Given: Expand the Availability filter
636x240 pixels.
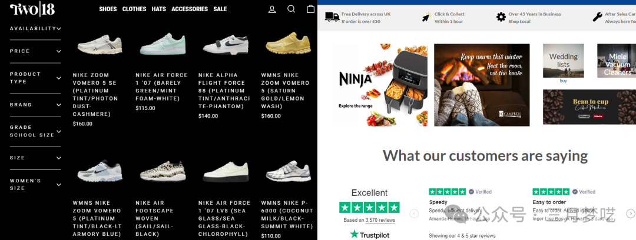Looking at the screenshot, I should (x=35, y=28).
